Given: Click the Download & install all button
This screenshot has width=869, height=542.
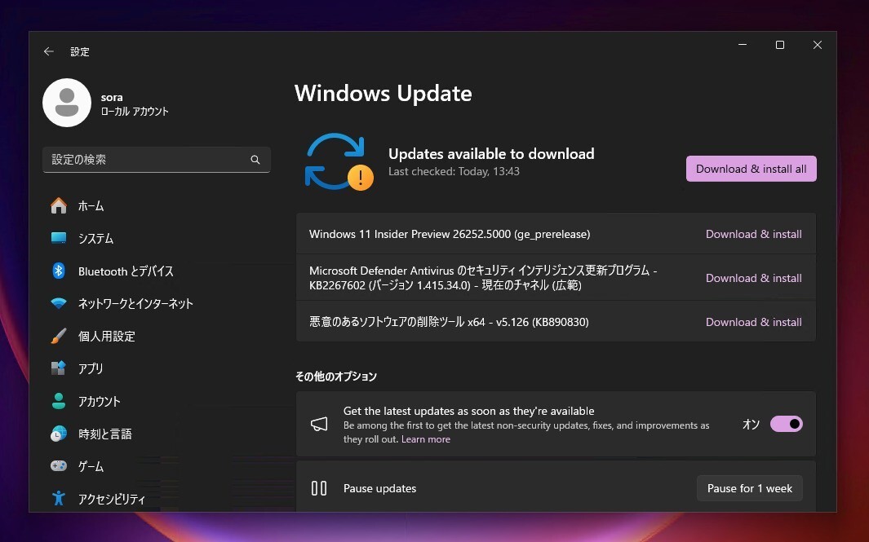Looking at the screenshot, I should tap(750, 168).
